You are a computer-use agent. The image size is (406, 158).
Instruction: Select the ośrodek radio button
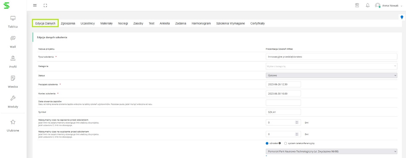267,143
